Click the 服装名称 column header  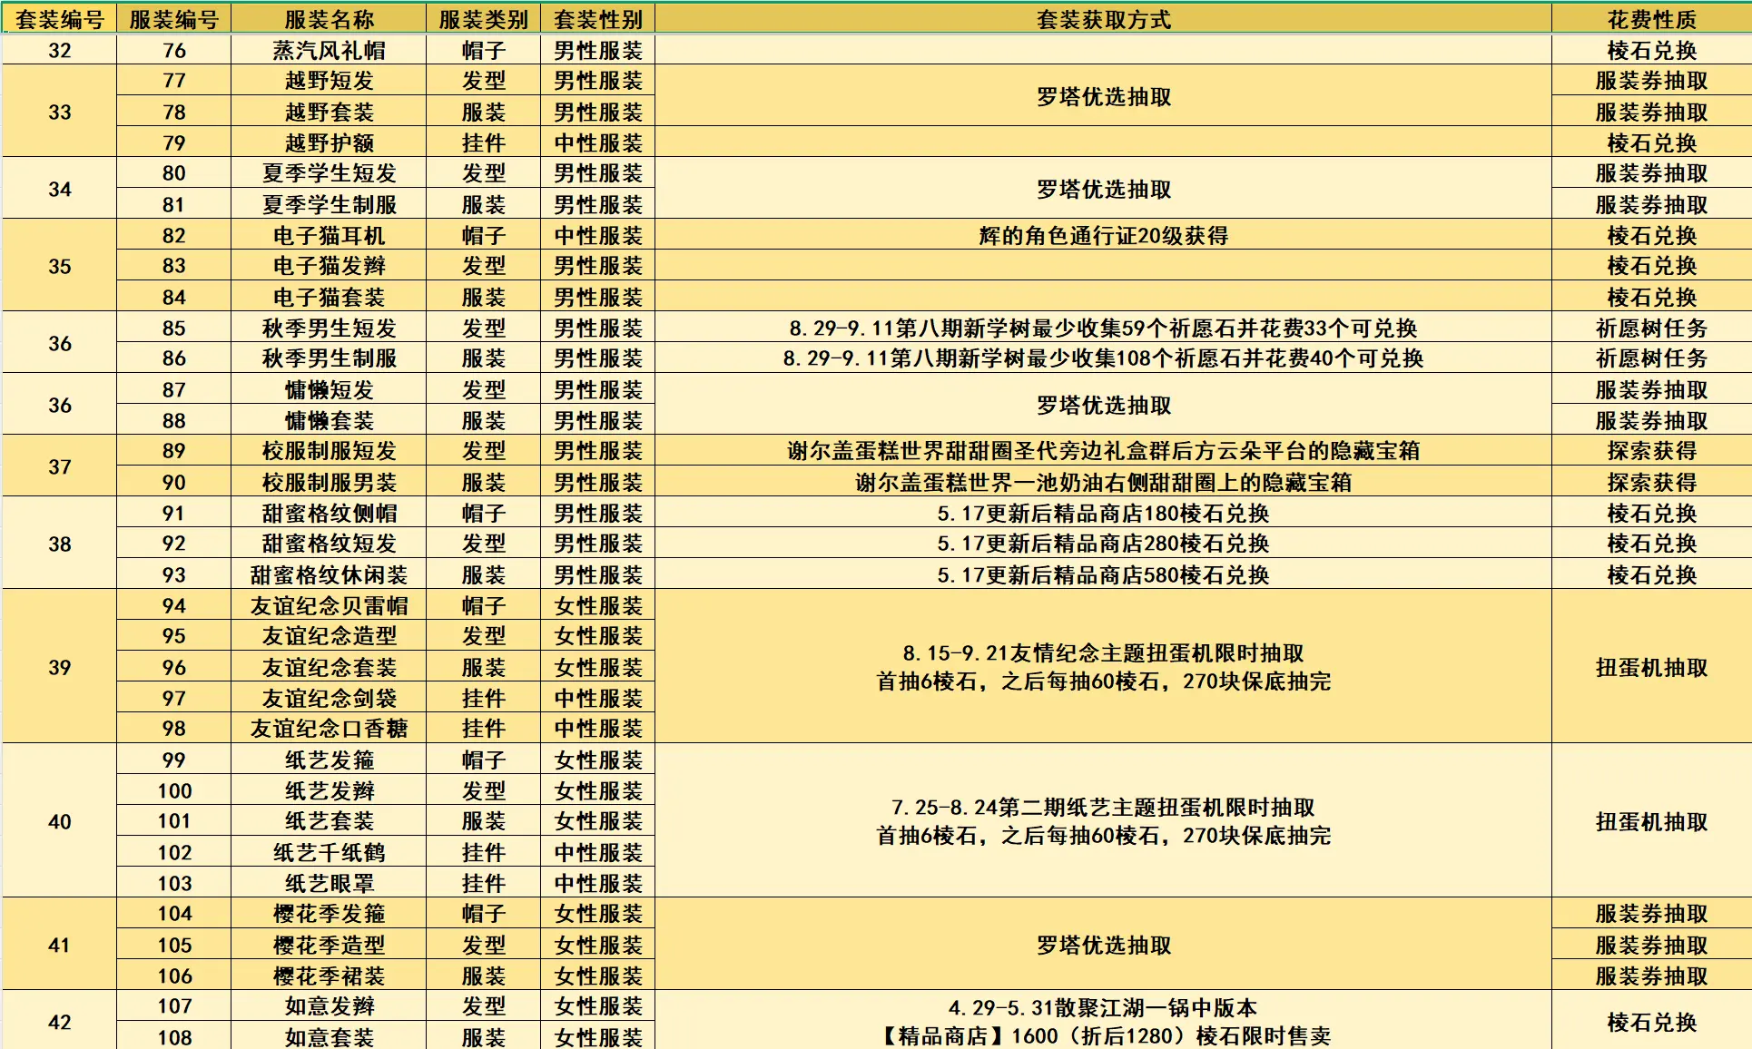tap(329, 19)
